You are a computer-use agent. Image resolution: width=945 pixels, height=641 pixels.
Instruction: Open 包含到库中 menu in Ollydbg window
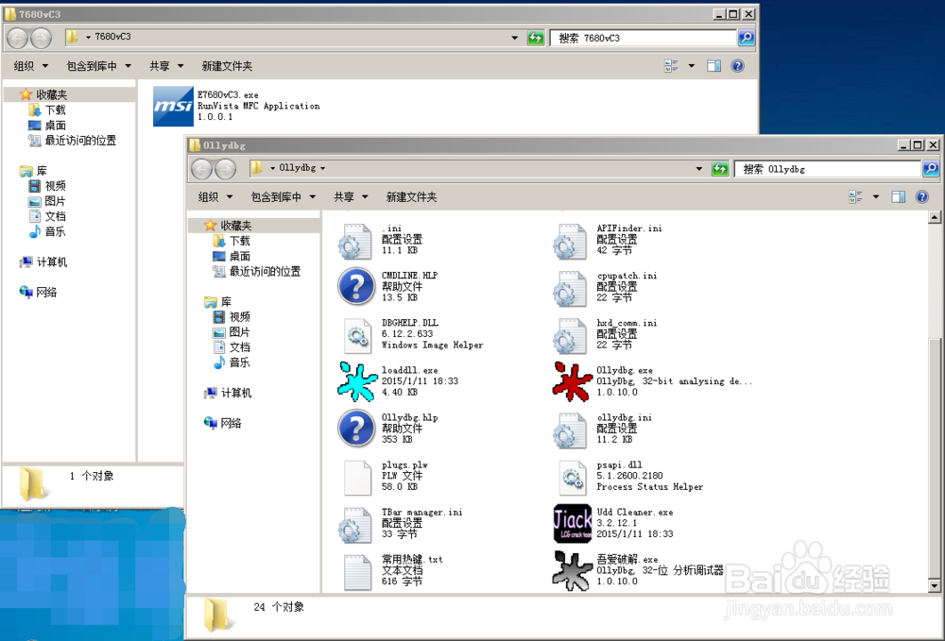coord(283,196)
